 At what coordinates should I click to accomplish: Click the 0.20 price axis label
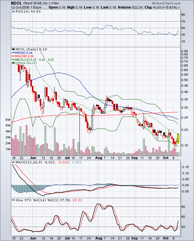pyautogui.click(x=185, y=130)
